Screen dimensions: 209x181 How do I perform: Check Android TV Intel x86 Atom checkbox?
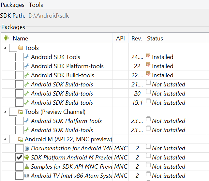point(19,175)
